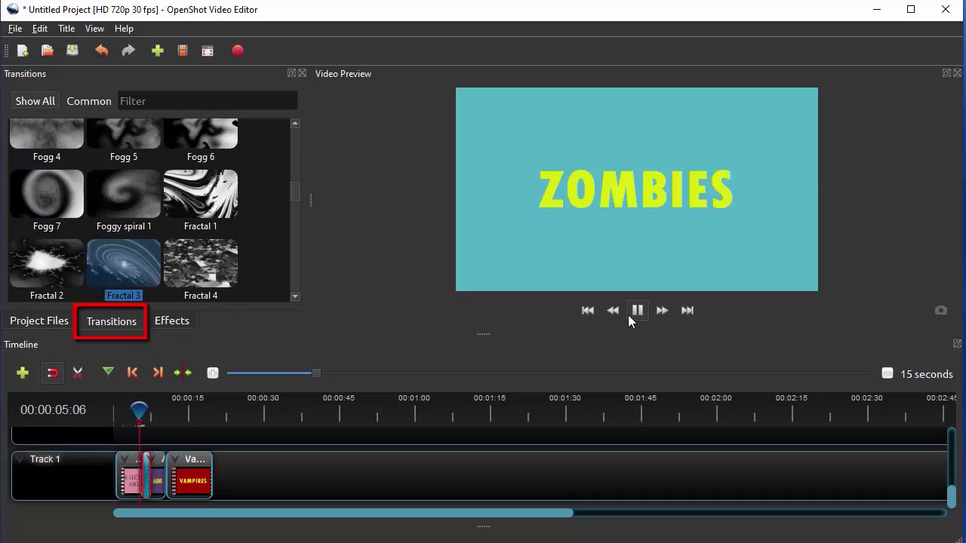This screenshot has width=966, height=543.
Task: Redo the last undone action
Action: click(x=128, y=51)
